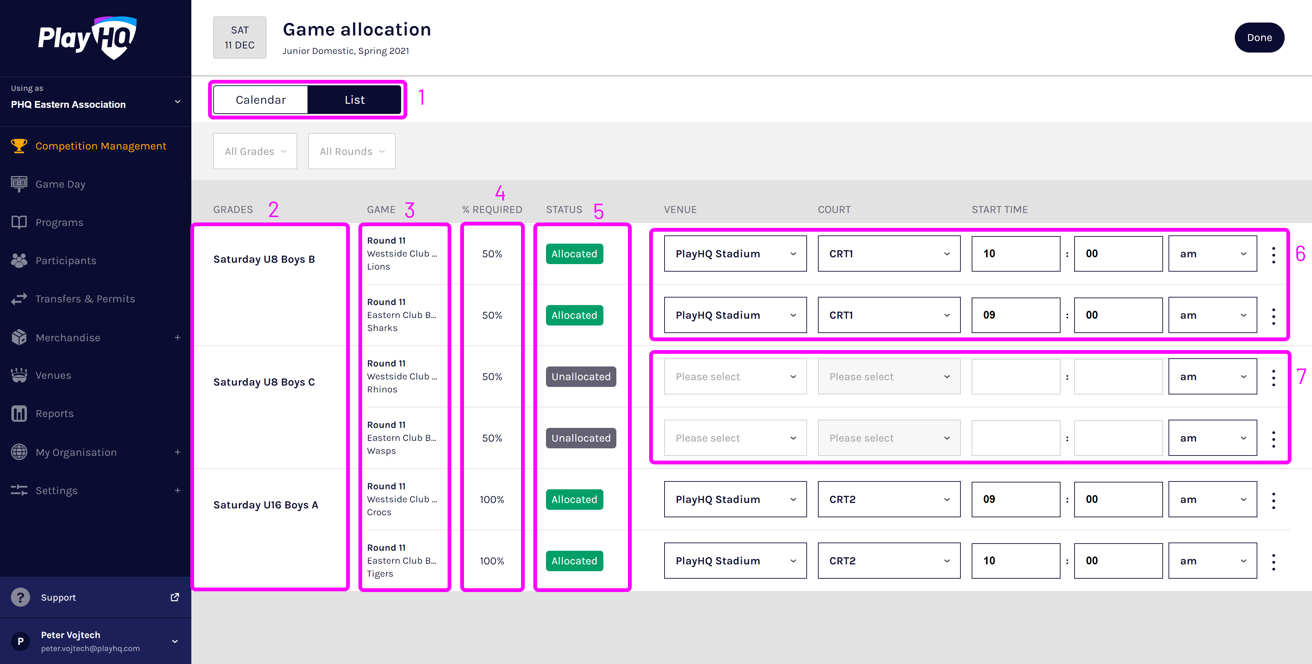Click the start time hour field showing 10
1312x664 pixels.
1015,254
